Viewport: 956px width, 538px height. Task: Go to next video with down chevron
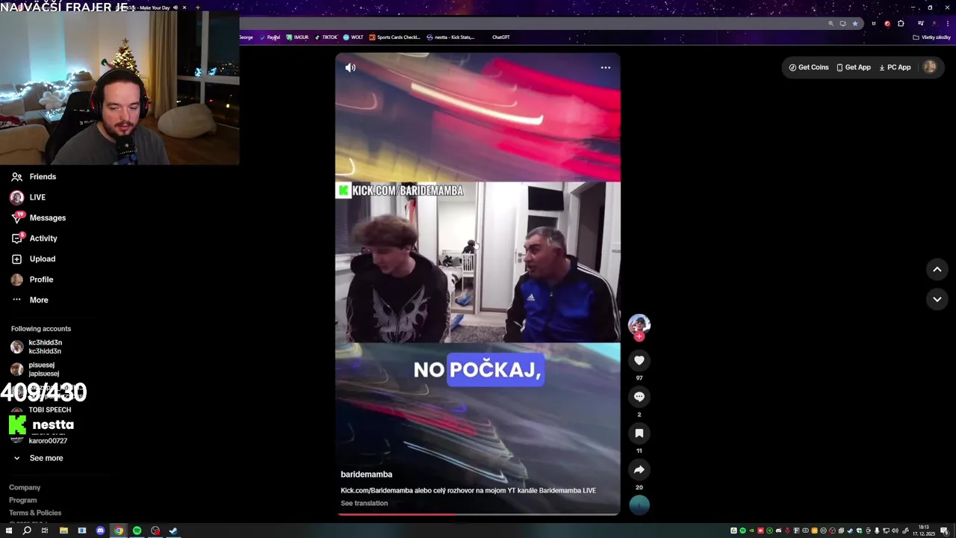coord(937,299)
